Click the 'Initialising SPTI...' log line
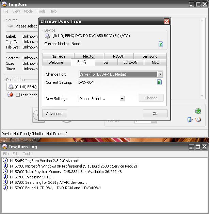This screenshot has height=215, width=210. point(32,177)
